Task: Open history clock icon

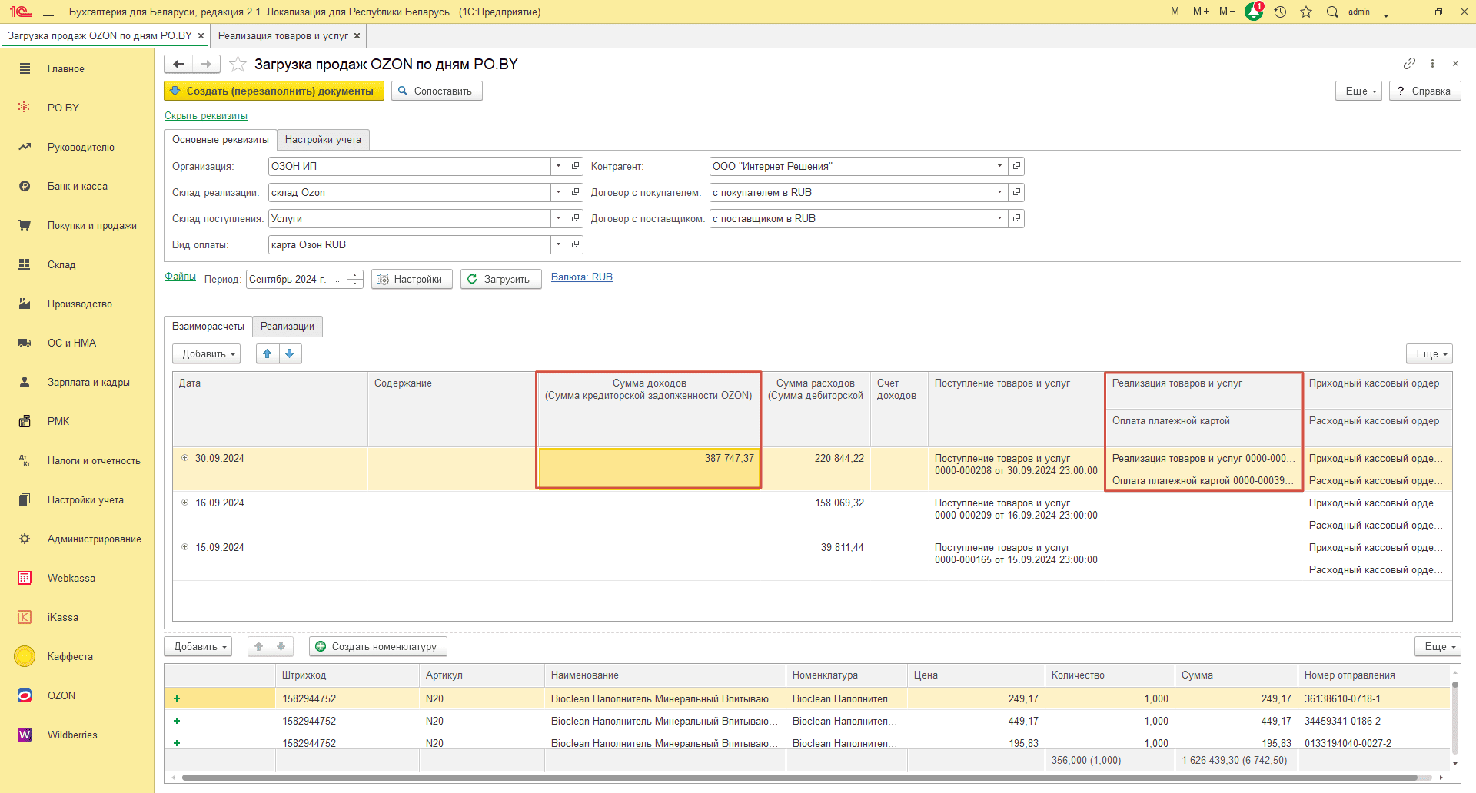Action: 1280,12
